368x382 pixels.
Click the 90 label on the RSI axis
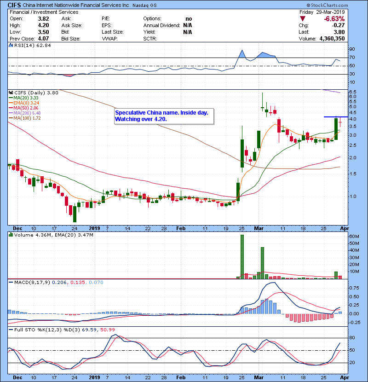[352, 49]
